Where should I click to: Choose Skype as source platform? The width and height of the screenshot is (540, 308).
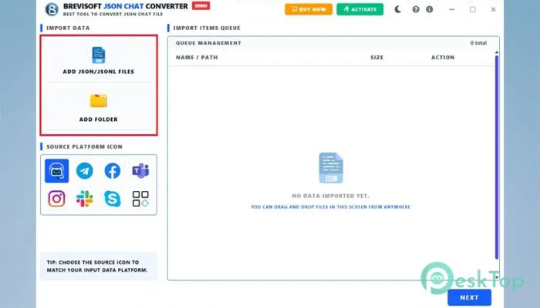113,199
